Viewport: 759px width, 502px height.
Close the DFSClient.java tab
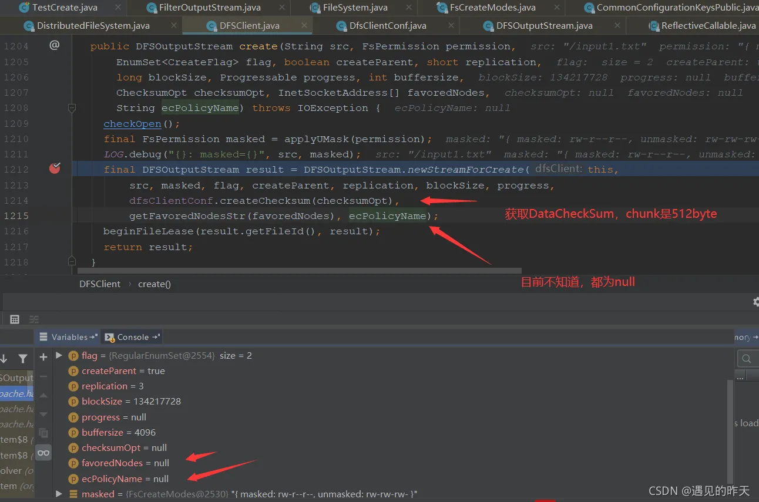click(304, 26)
